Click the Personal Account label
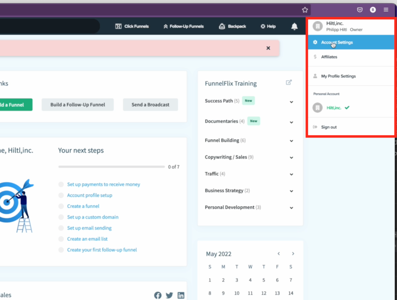This screenshot has width=397, height=300. click(326, 94)
